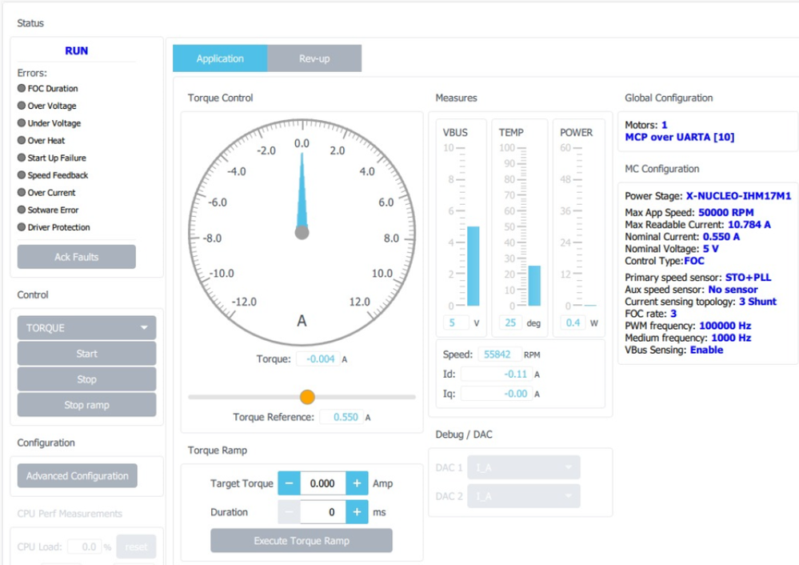Open Advanced Configuration

pyautogui.click(x=78, y=475)
